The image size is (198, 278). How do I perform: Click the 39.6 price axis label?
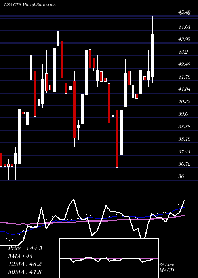[x=183, y=114]
